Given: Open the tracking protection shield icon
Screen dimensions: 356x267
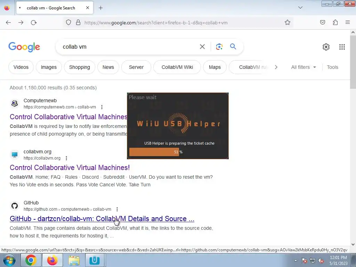Looking at the screenshot, I should (x=68, y=23).
